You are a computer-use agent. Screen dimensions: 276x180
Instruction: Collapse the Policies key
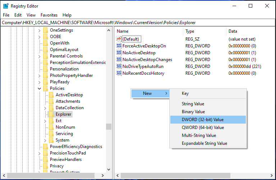point(40,88)
